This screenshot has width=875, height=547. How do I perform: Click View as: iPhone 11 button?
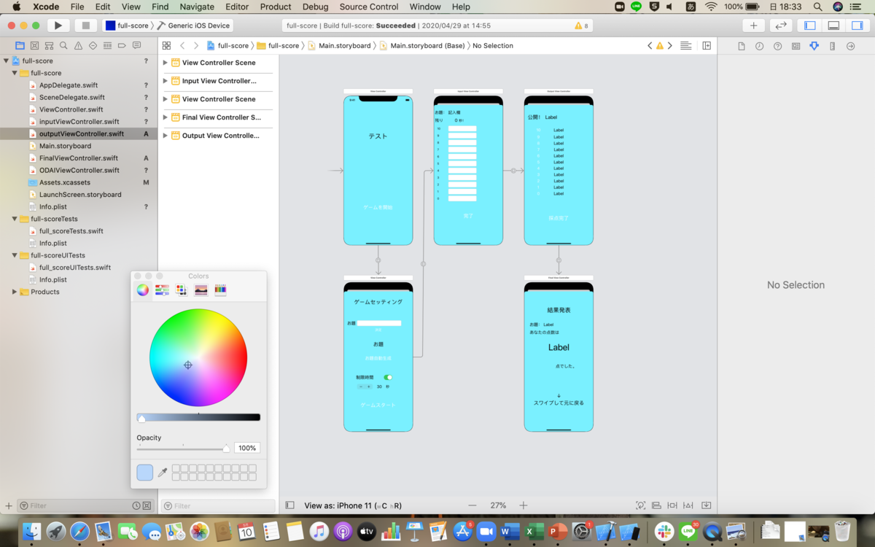(353, 505)
